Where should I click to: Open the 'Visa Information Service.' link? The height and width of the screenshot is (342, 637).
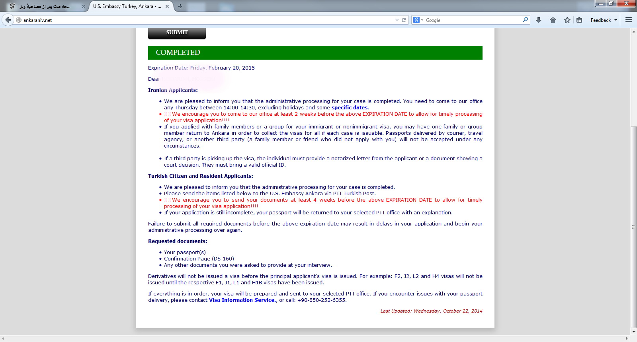[x=243, y=300]
